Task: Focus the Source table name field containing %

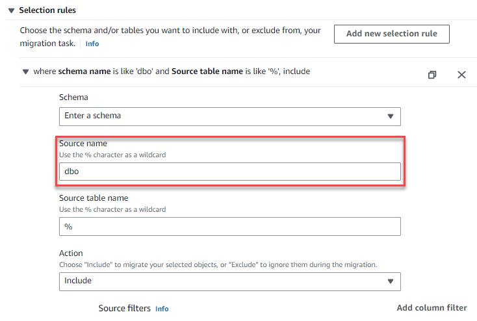Action: (229, 226)
